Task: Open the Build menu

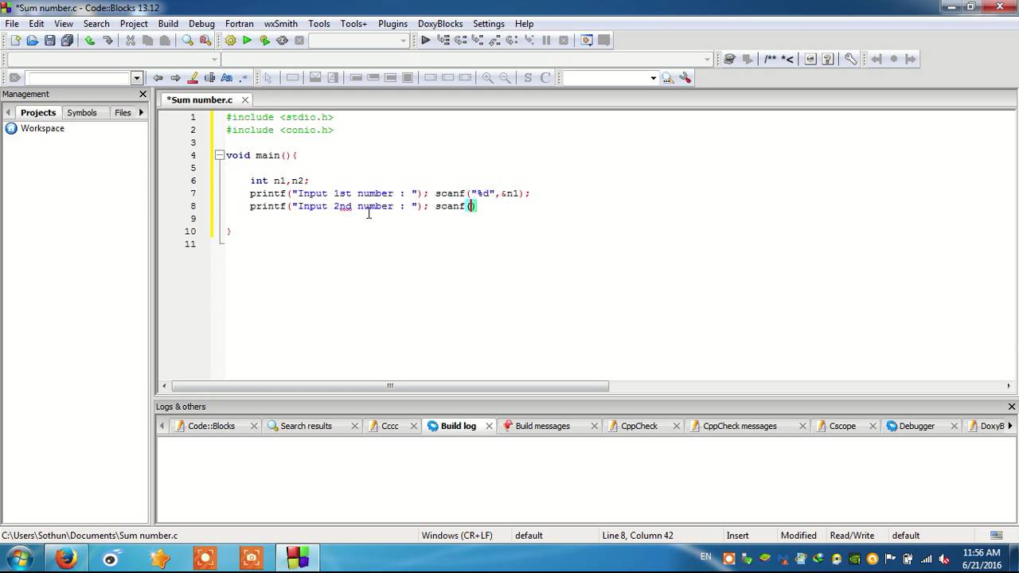Action: [x=168, y=24]
